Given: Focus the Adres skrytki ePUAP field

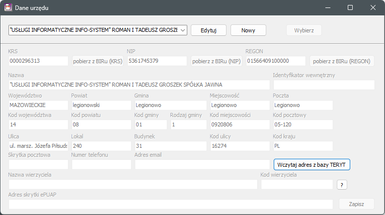Looking at the screenshot, I should [170, 204].
